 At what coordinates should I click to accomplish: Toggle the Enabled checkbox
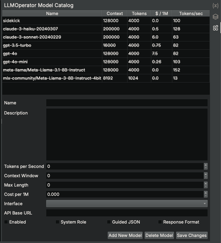(x=6, y=222)
